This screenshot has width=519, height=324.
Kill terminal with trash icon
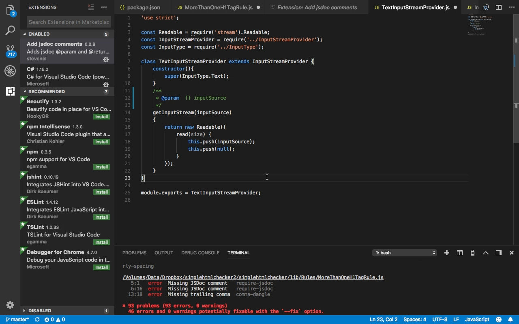473,253
